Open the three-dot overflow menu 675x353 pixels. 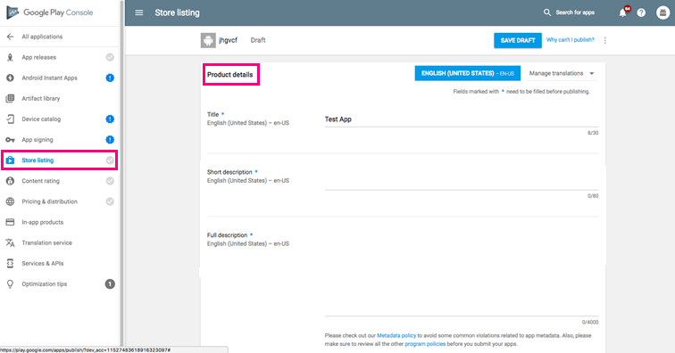pos(604,40)
